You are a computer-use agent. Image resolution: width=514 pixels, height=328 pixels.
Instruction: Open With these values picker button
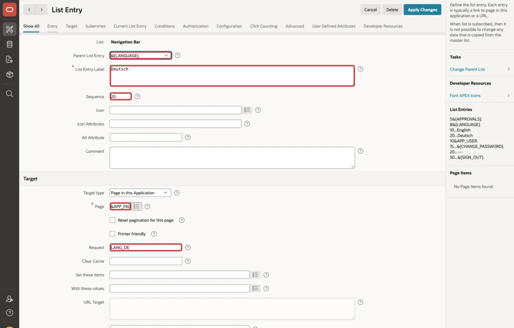(255, 288)
